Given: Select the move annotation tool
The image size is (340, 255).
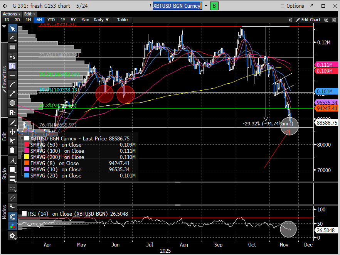Looking at the screenshot, I should click(12, 132).
